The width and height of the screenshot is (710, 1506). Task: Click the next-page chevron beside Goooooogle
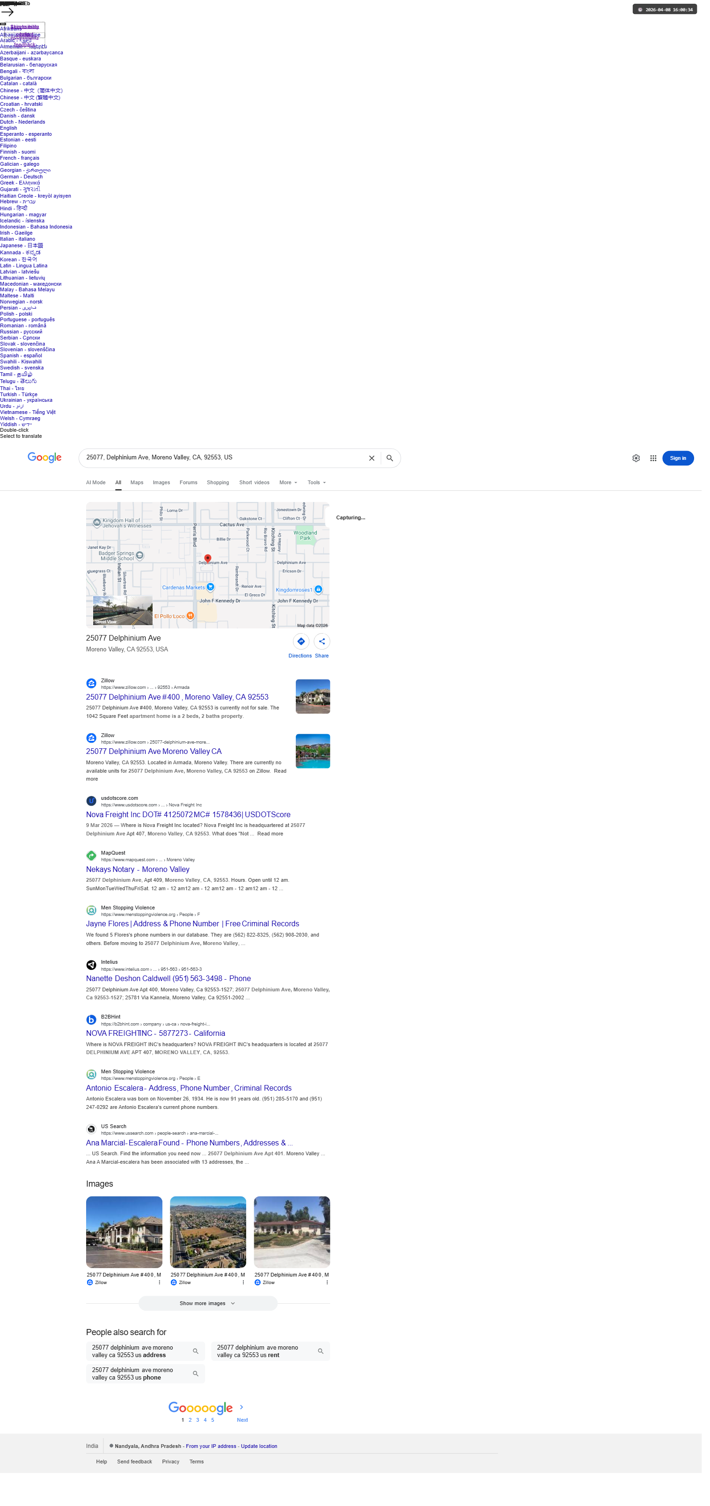[x=242, y=1407]
